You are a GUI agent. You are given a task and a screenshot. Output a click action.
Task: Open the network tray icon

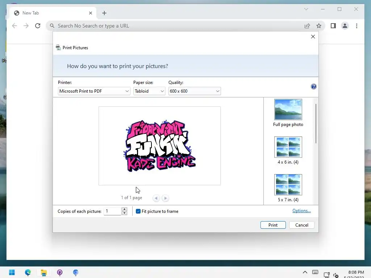pyautogui.click(x=326, y=275)
